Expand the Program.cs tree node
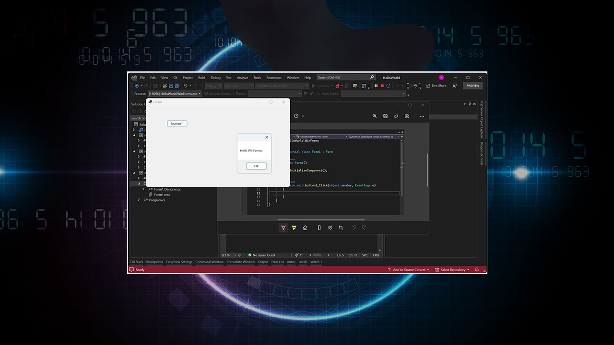 139,200
